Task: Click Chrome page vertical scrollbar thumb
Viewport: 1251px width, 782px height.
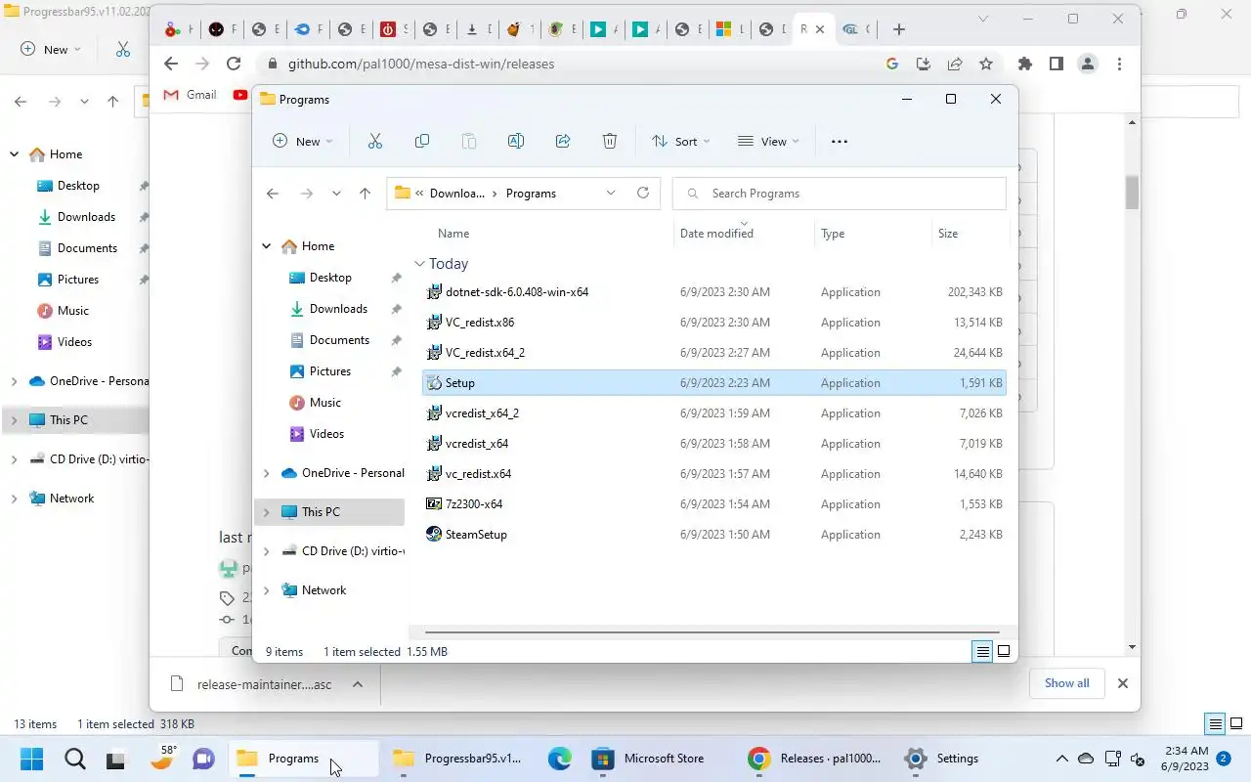Action: [1132, 193]
